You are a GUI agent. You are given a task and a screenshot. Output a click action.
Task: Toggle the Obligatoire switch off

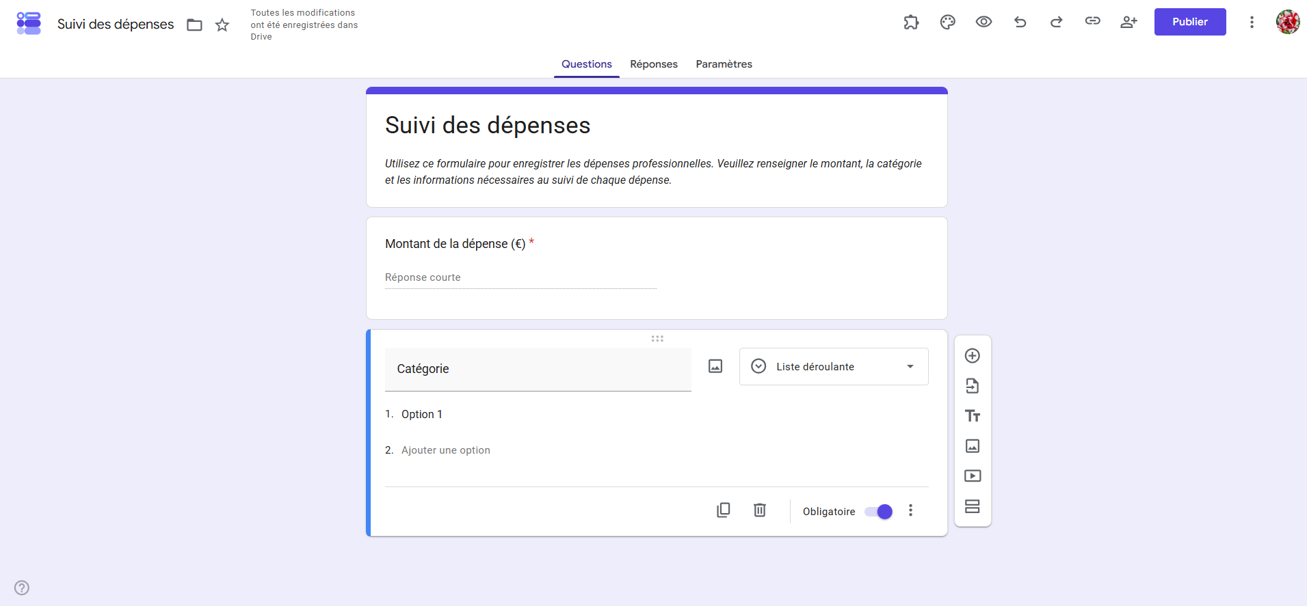(x=878, y=512)
